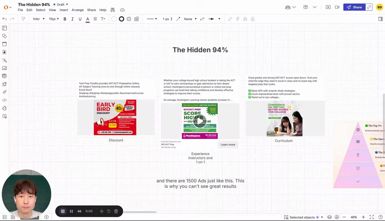Open the collaborators people dropdown
The width and height of the screenshot is (385, 221).
pyautogui.click(x=291, y=7)
